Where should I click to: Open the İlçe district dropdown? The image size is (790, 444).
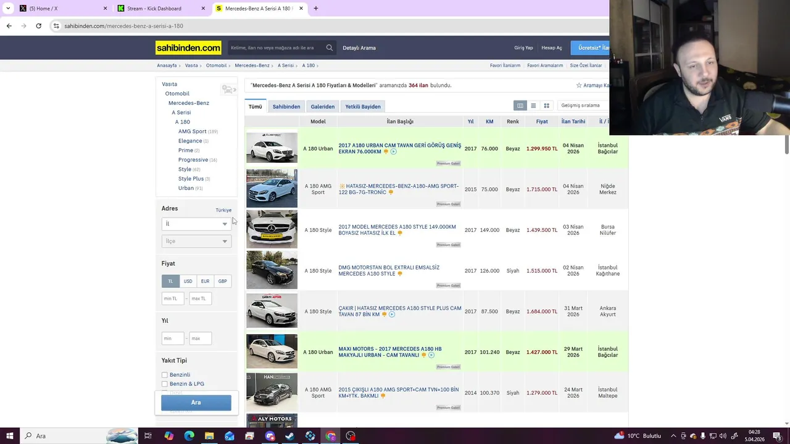(x=196, y=241)
